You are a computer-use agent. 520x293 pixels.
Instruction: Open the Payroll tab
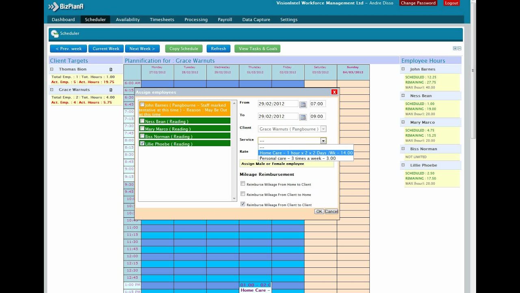pos(225,20)
